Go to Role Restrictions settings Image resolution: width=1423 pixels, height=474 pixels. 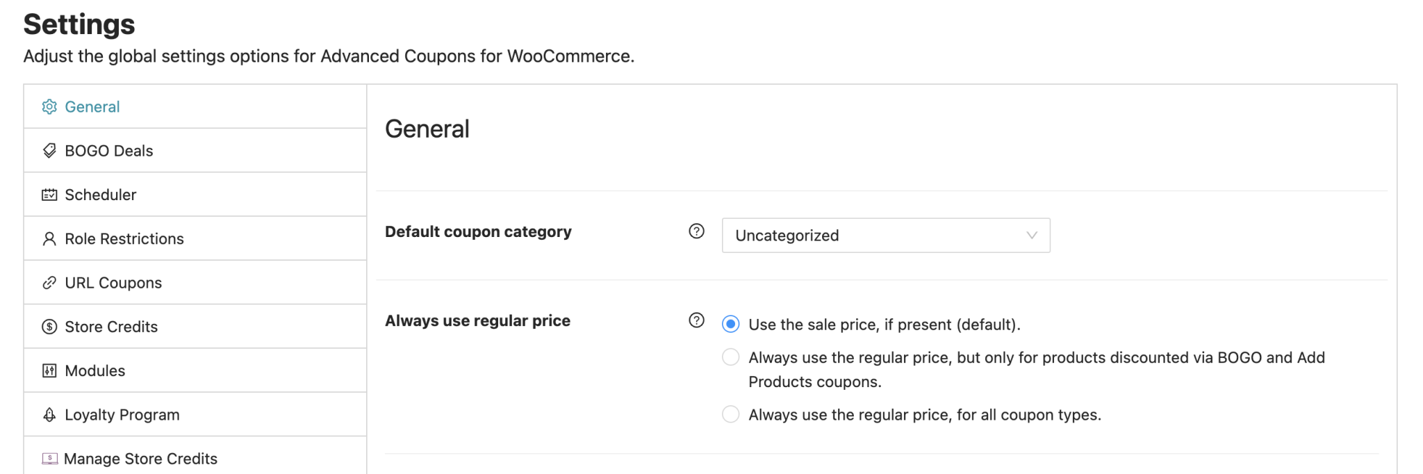click(124, 239)
